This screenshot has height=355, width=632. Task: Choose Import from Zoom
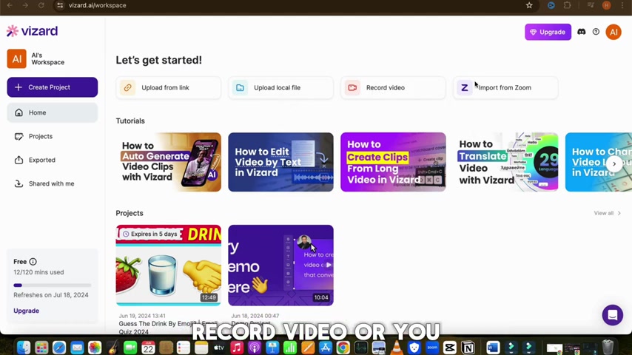pos(505,87)
